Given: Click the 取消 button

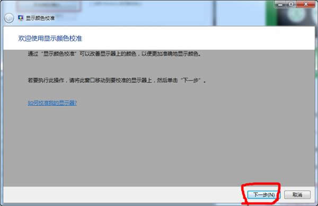Looking at the screenshot, I should (297, 195).
